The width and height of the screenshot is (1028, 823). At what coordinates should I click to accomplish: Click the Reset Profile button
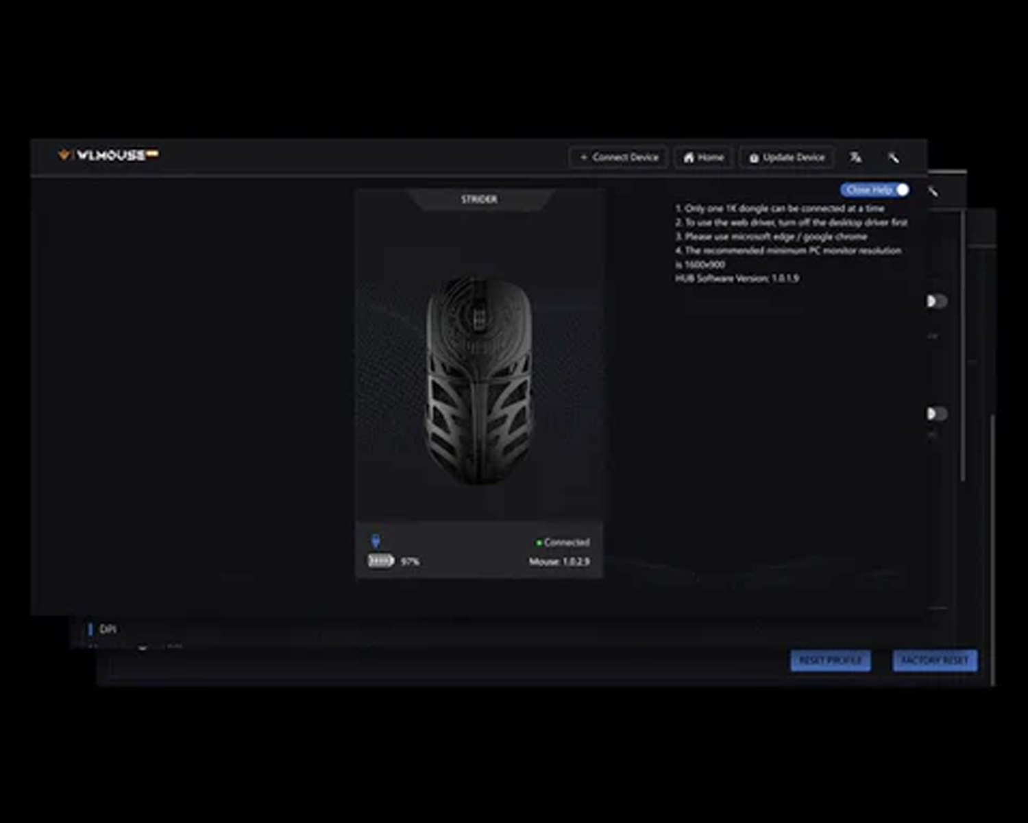(830, 660)
